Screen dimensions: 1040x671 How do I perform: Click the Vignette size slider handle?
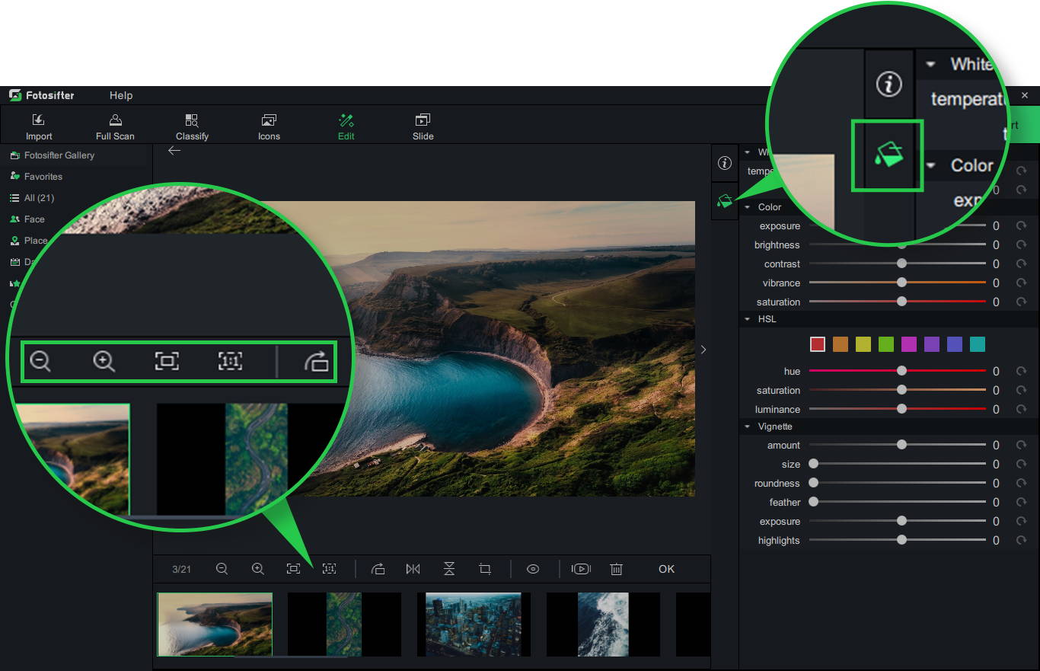pos(813,464)
